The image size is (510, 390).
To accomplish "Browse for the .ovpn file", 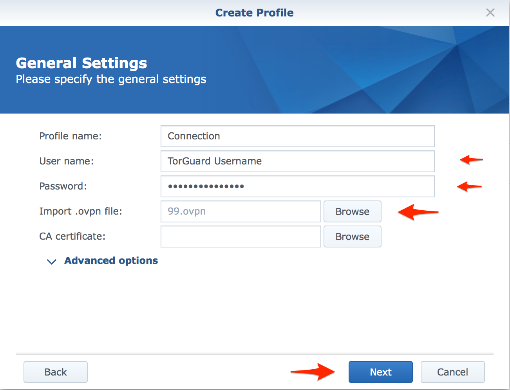I will (x=352, y=211).
